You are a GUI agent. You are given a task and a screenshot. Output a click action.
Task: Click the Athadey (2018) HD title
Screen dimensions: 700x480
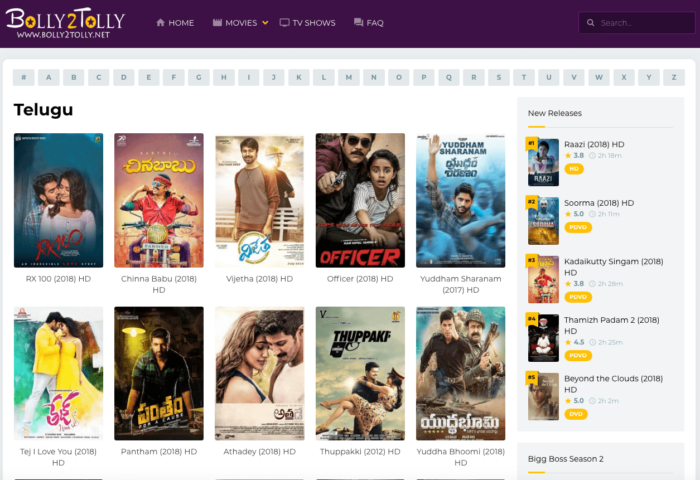pyautogui.click(x=259, y=452)
